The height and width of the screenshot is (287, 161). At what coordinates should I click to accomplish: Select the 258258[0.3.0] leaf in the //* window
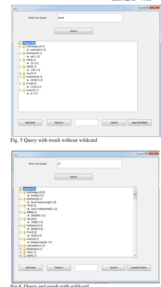38,216
